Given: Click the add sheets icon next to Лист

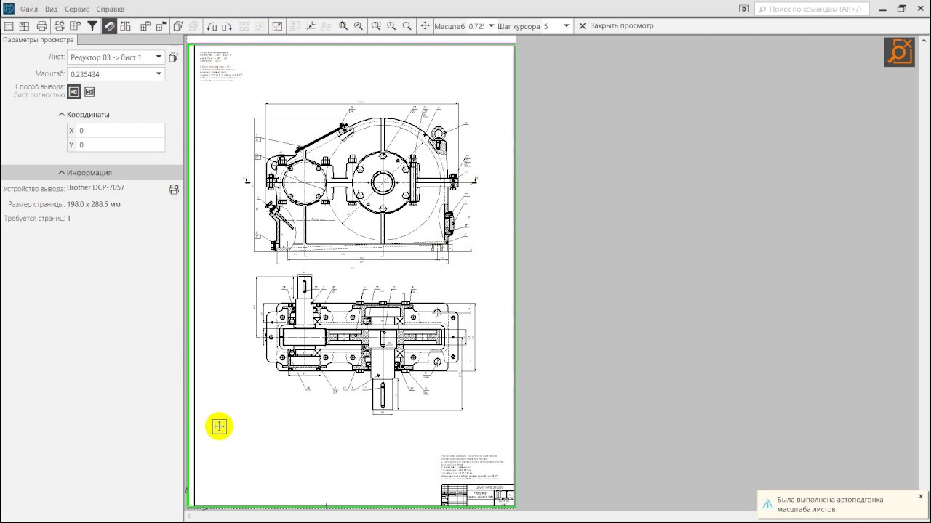Looking at the screenshot, I should (173, 57).
